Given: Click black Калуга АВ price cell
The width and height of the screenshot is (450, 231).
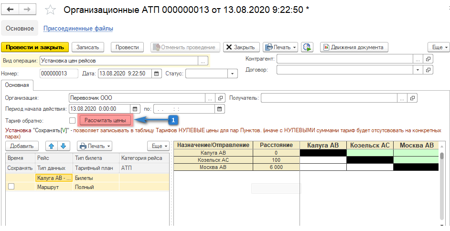Looking at the screenshot, I should (x=323, y=153).
